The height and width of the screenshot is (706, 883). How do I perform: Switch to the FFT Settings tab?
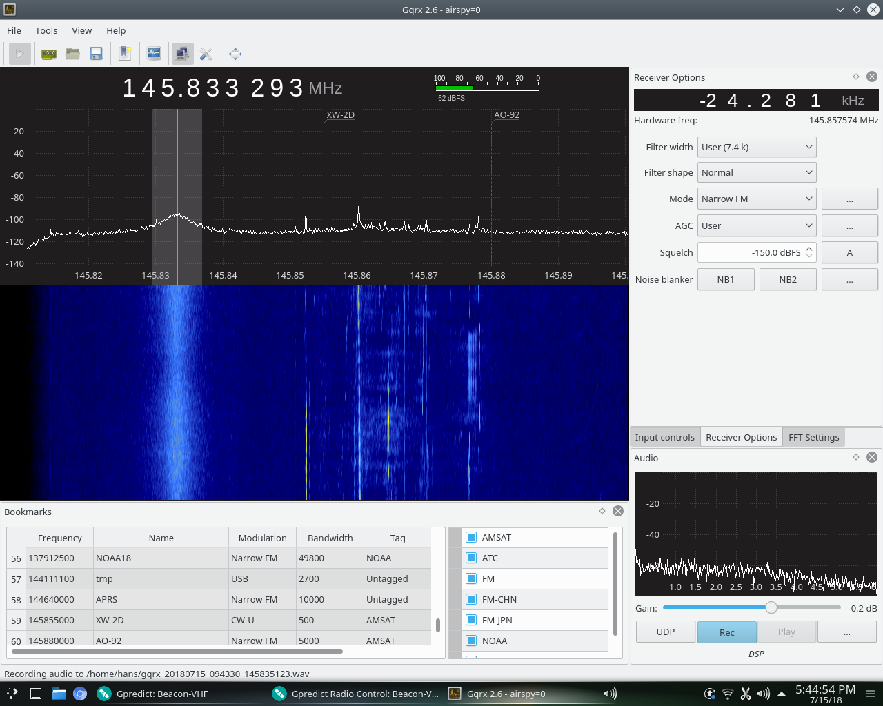pos(813,437)
